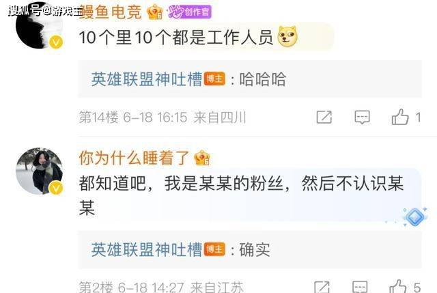Open 英雄联盟神吐槽 in the 确实 reply
This screenshot has width=437, height=293.
click(147, 249)
